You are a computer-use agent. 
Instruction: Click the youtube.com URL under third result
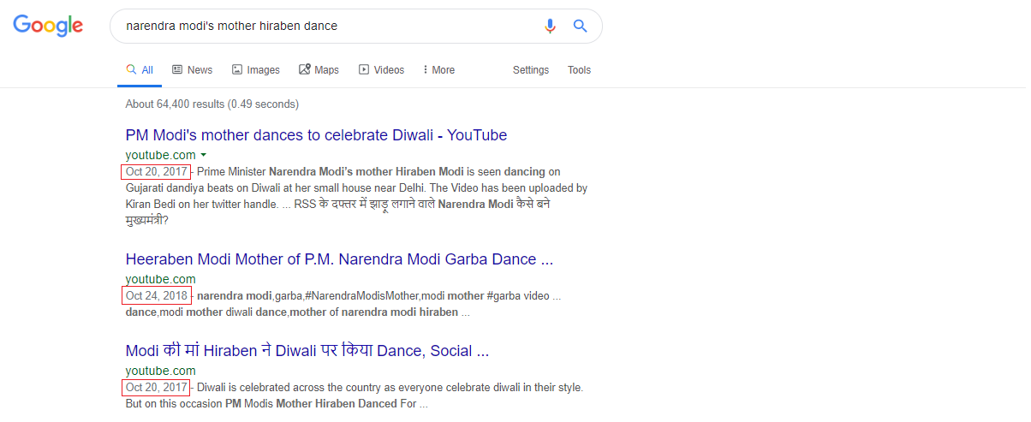click(x=160, y=371)
